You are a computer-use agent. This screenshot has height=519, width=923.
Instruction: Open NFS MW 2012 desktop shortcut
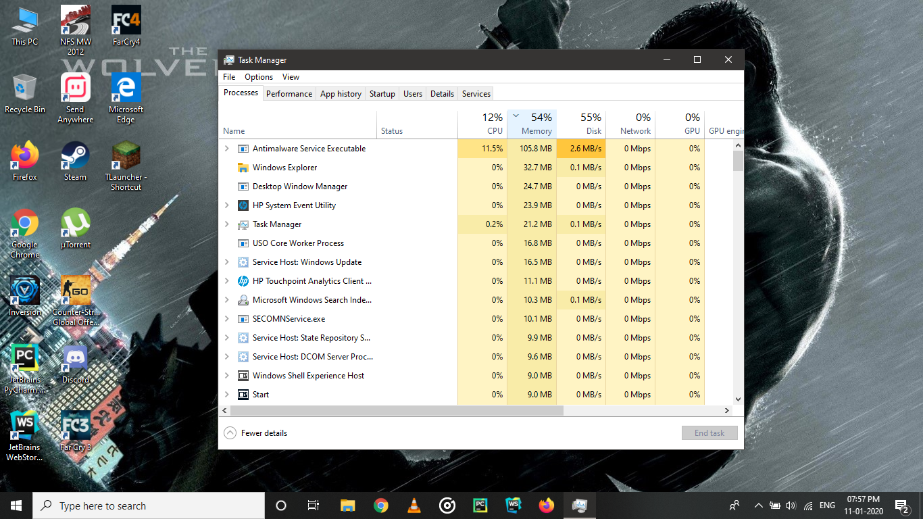[75, 31]
